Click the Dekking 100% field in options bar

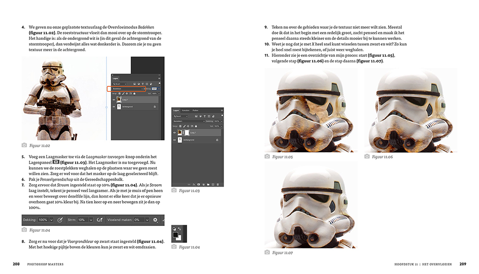pos(43,220)
